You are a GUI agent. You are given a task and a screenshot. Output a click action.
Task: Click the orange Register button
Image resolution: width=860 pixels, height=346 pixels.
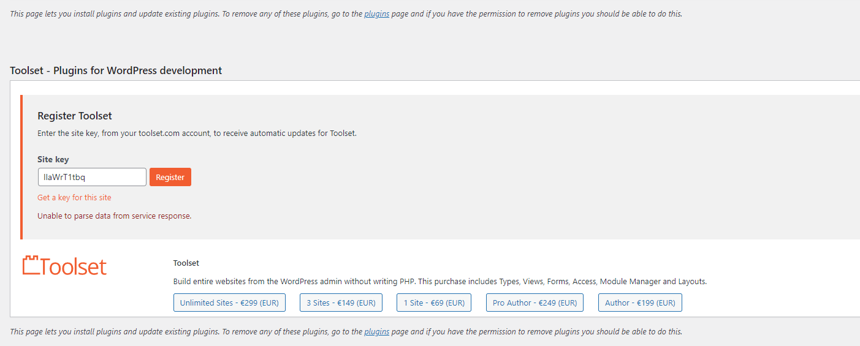click(170, 177)
